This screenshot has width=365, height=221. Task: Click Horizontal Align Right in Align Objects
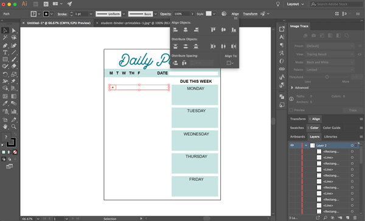[x=196, y=30]
